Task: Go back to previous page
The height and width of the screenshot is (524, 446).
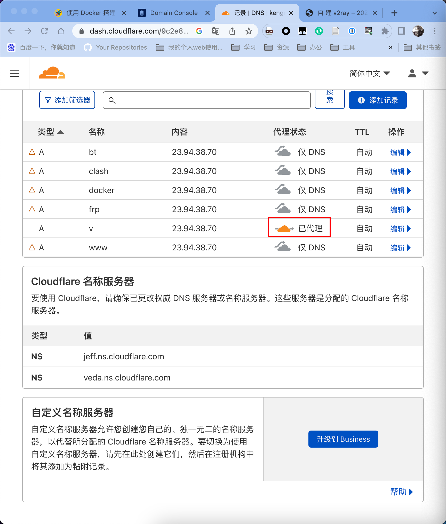Action: pos(11,31)
